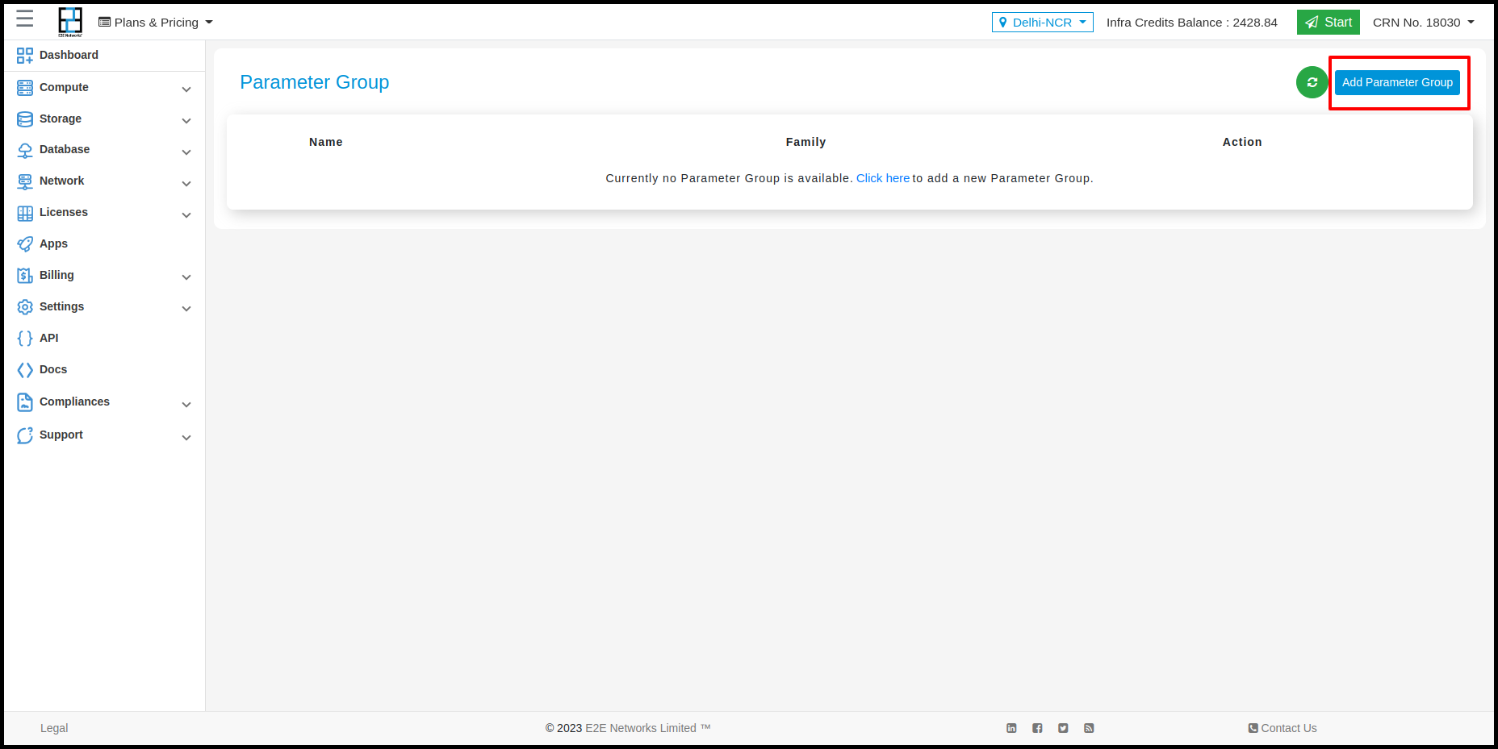This screenshot has width=1498, height=749.
Task: Click the Compliances document icon
Action: pyautogui.click(x=25, y=402)
